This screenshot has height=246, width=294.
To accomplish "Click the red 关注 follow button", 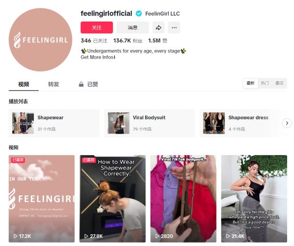I will (x=97, y=28).
